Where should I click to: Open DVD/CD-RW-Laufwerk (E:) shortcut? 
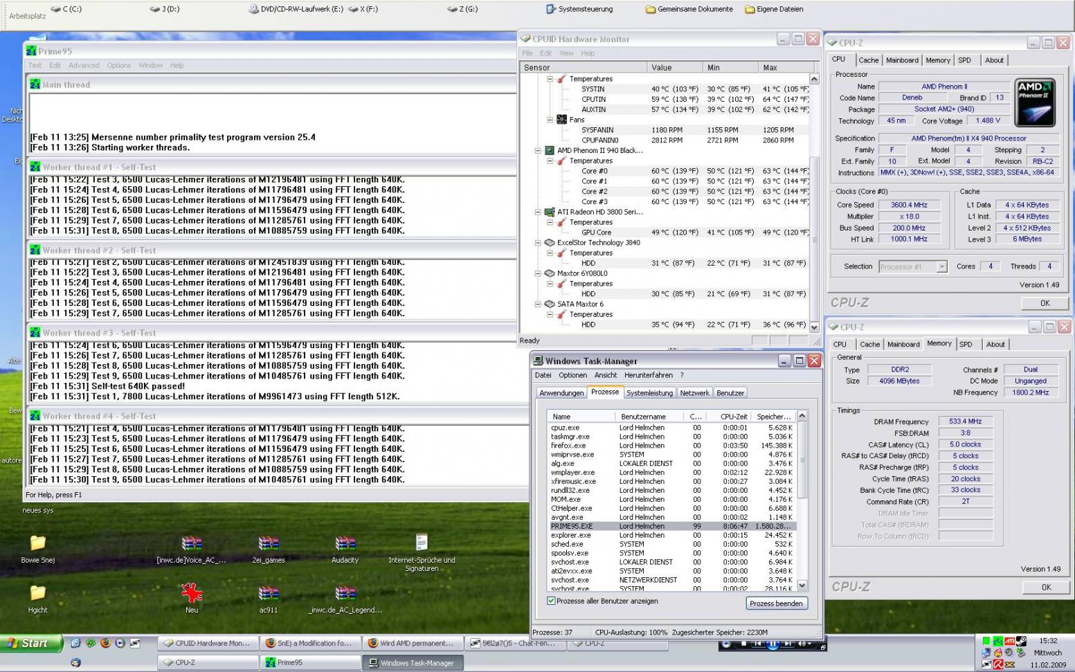[296, 9]
